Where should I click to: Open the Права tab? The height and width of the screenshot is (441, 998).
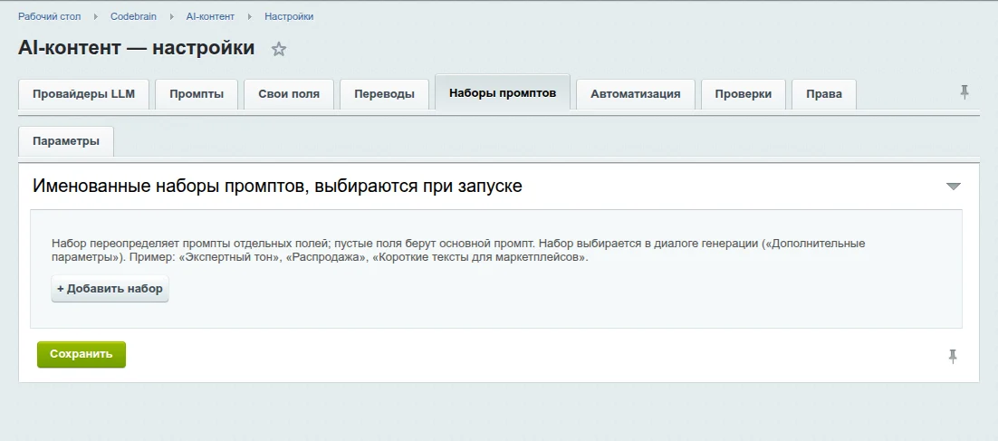click(x=823, y=94)
